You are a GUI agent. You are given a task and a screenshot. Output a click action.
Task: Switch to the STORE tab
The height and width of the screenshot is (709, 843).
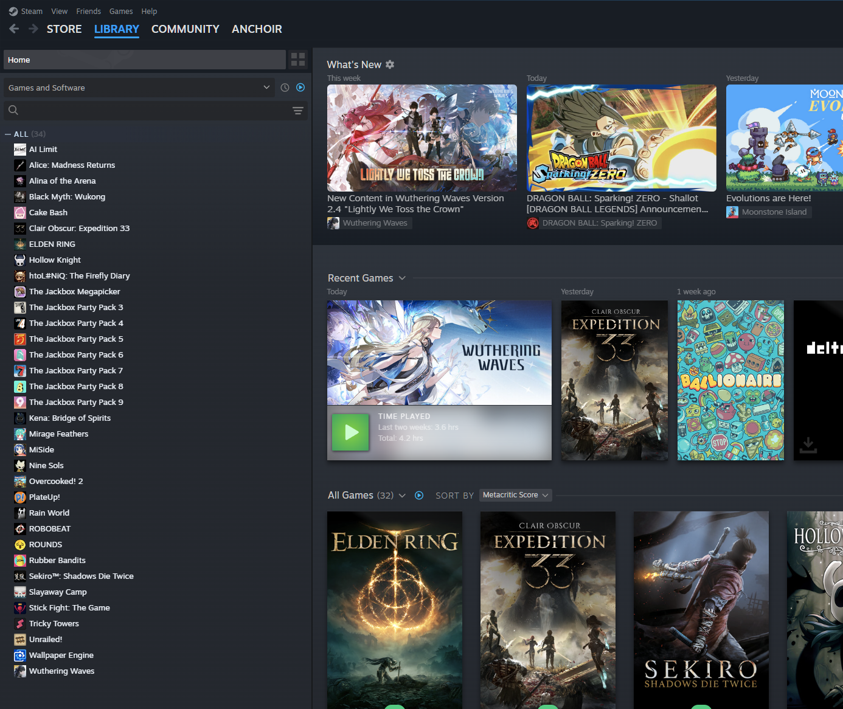click(64, 29)
